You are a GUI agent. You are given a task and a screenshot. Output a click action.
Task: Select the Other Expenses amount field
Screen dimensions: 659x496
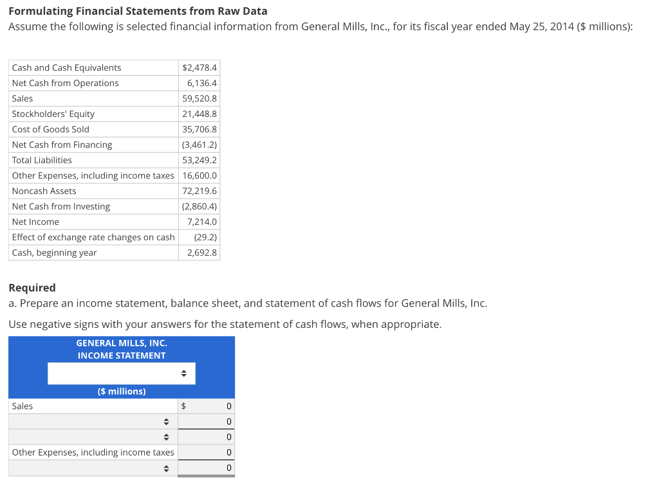[206, 452]
